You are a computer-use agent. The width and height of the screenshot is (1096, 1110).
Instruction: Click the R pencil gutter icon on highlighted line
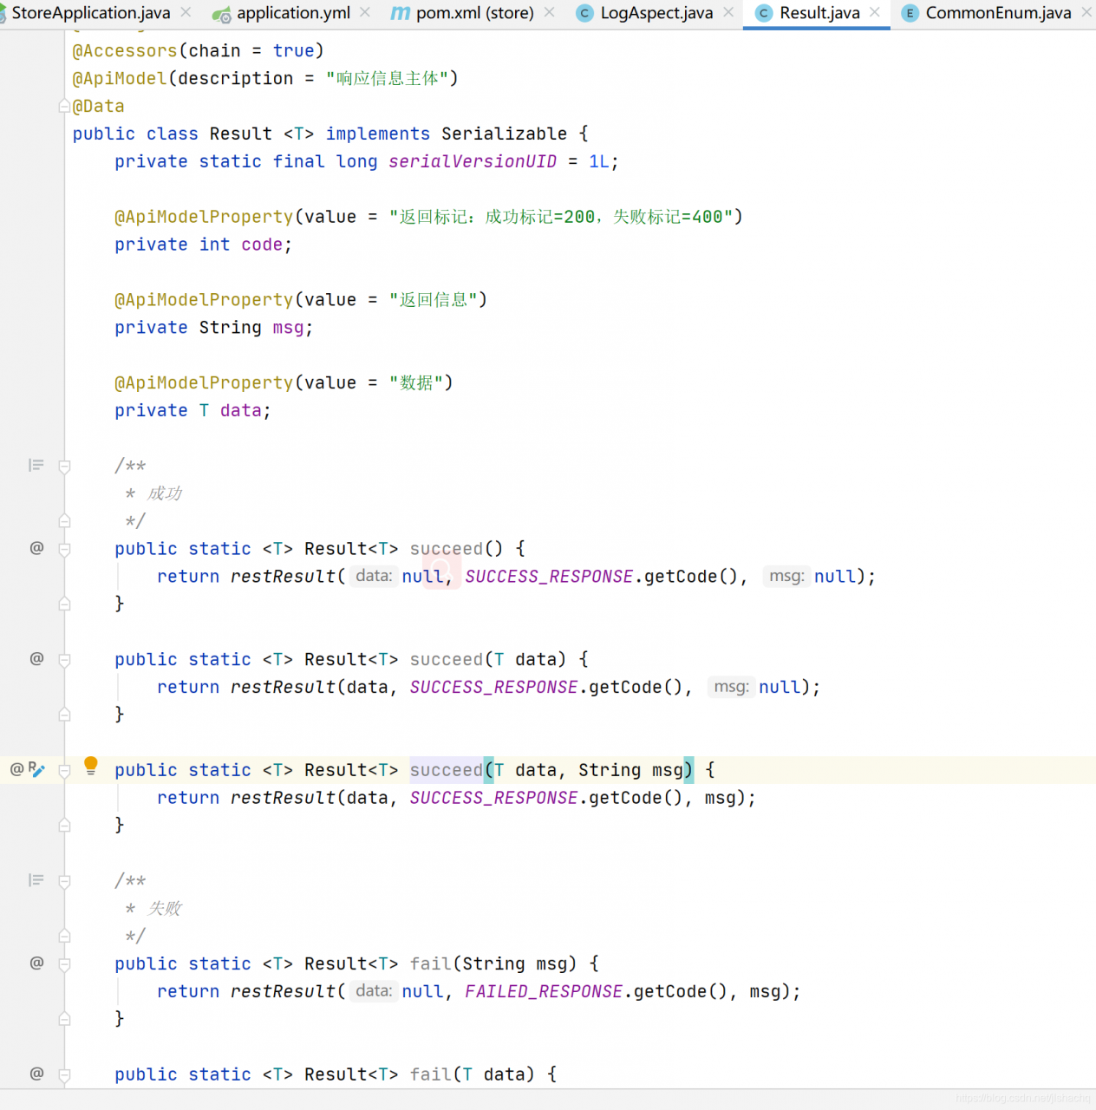(x=36, y=769)
